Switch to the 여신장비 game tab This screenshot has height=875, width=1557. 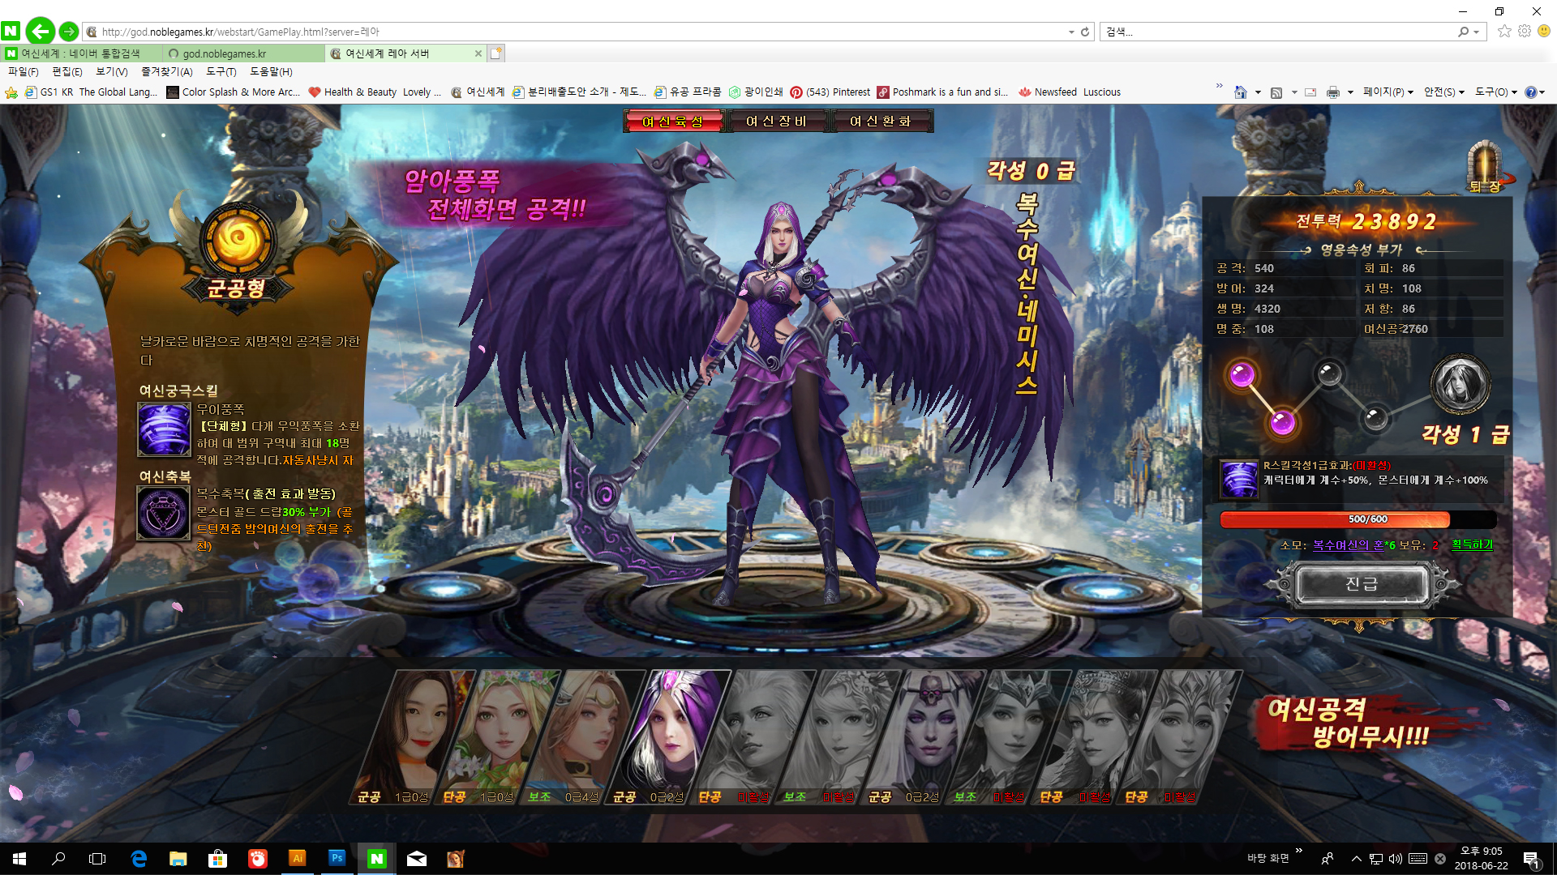[x=776, y=121]
